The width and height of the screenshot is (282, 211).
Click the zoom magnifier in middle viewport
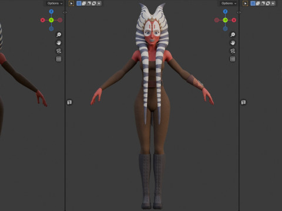click(233, 35)
